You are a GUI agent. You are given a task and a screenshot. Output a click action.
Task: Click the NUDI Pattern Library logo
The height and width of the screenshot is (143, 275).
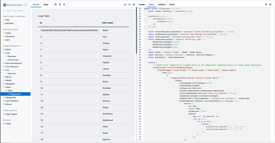click(13, 5)
